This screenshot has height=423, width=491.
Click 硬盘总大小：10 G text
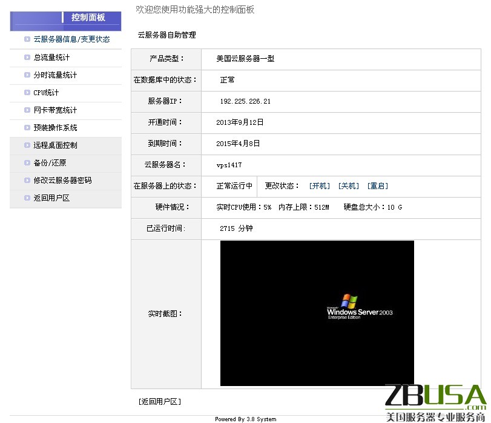click(372, 207)
